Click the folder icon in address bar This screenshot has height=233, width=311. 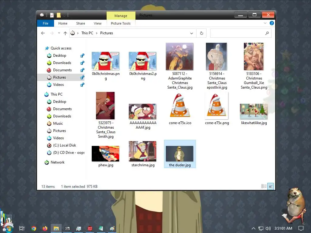73,33
